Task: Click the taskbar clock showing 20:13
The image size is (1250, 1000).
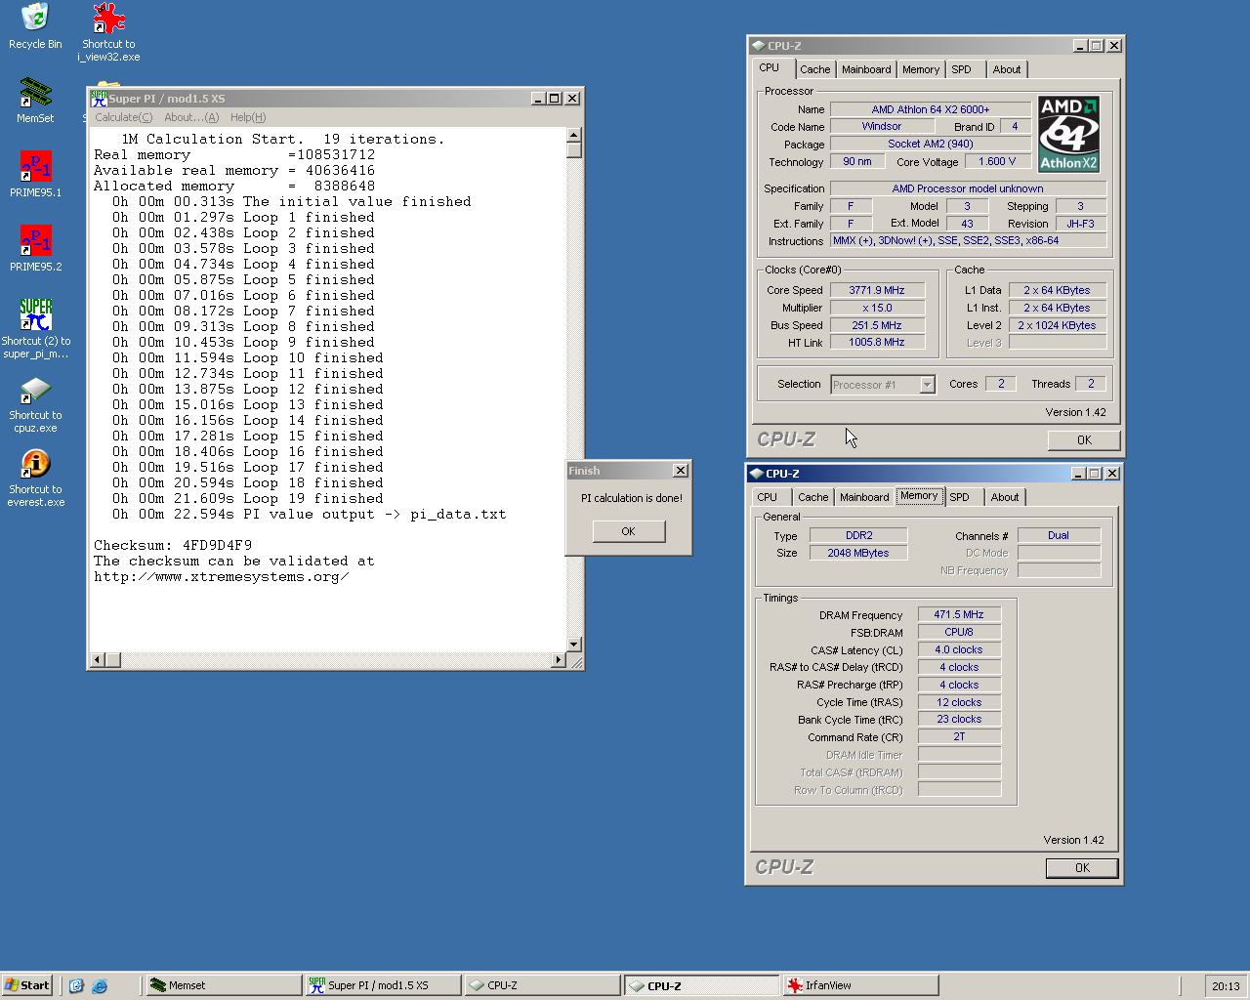Action: [x=1225, y=986]
